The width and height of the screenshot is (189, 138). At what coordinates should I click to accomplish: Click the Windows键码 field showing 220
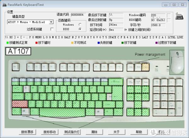158,15
